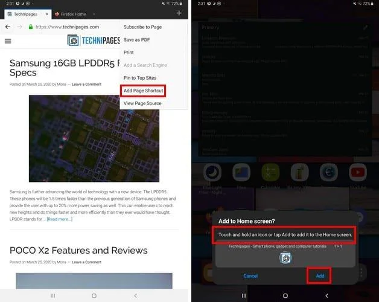Viewport: 379px width, 302px height.
Task: Tap the edit pencil in dimmed email widget
Action: pos(366,27)
